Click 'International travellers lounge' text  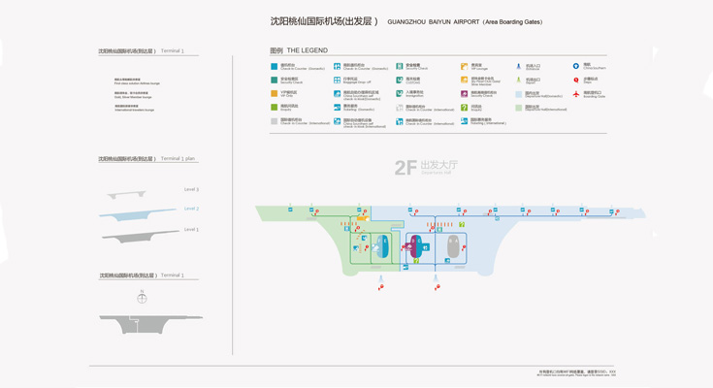(x=134, y=110)
